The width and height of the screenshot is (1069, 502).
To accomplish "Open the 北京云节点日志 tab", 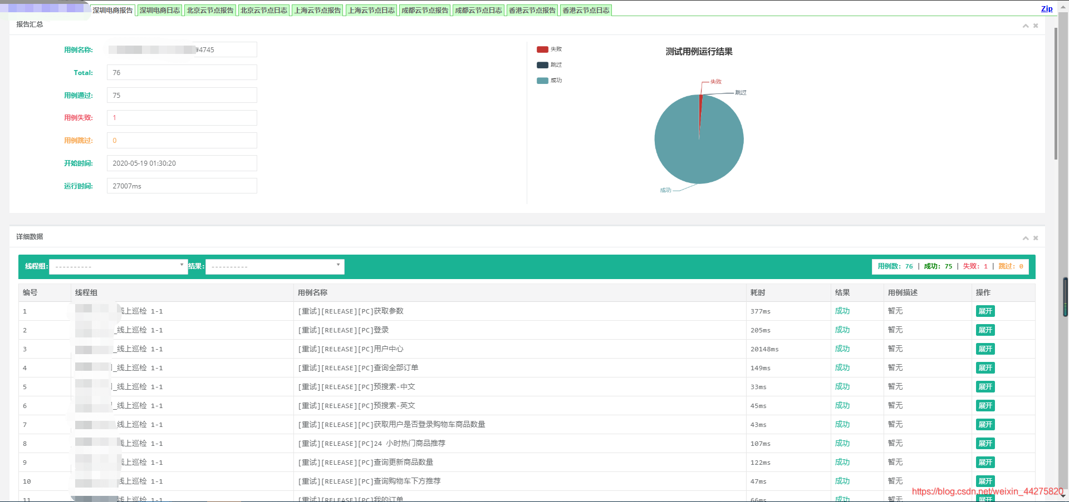I will point(264,10).
